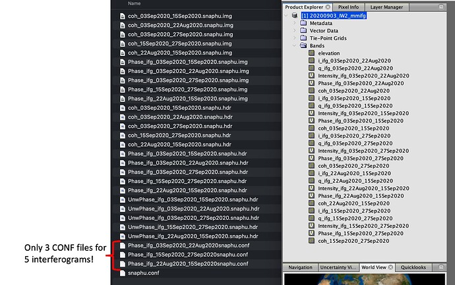This screenshot has height=285, width=455.
Task: Click the file icon of snaphu.conf
Action: point(123,273)
